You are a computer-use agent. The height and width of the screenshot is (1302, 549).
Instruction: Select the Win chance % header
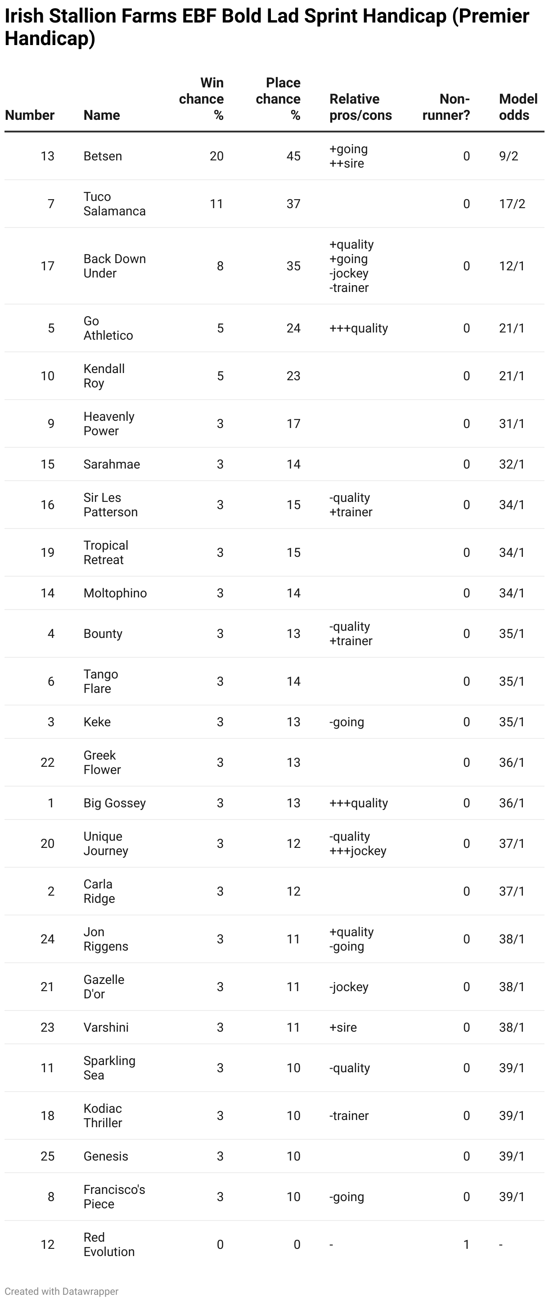(201, 99)
